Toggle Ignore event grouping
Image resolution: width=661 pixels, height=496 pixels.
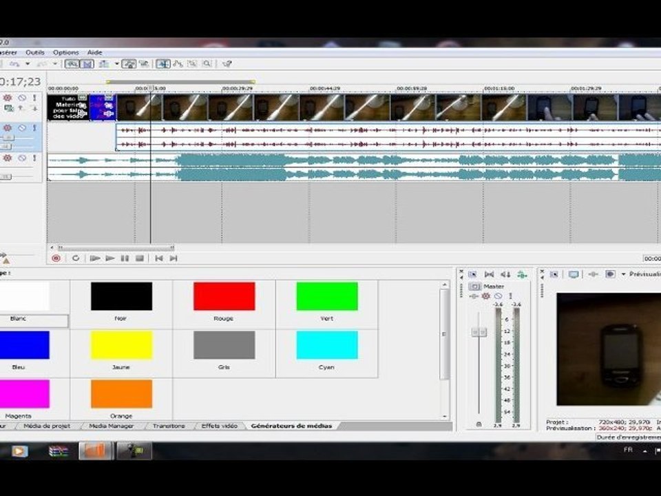pyautogui.click(x=144, y=63)
